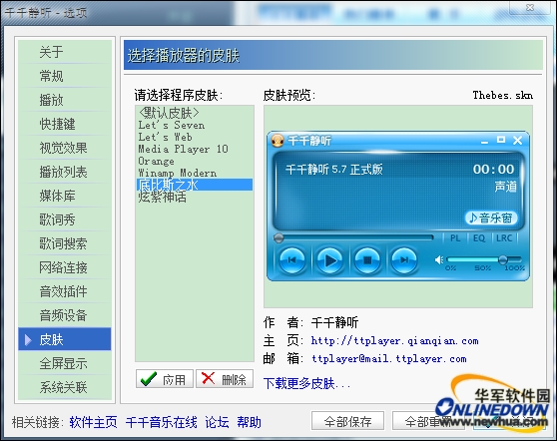Screen dimensions: 557x441
Task: Select the Let's Web skin
Action: [x=195, y=137]
